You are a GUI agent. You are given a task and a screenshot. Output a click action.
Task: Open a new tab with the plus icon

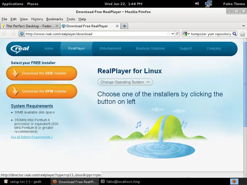(x=124, y=26)
